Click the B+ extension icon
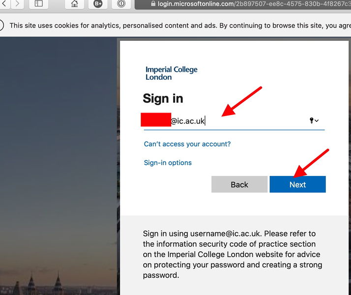This screenshot has height=295, width=351. point(98,4)
